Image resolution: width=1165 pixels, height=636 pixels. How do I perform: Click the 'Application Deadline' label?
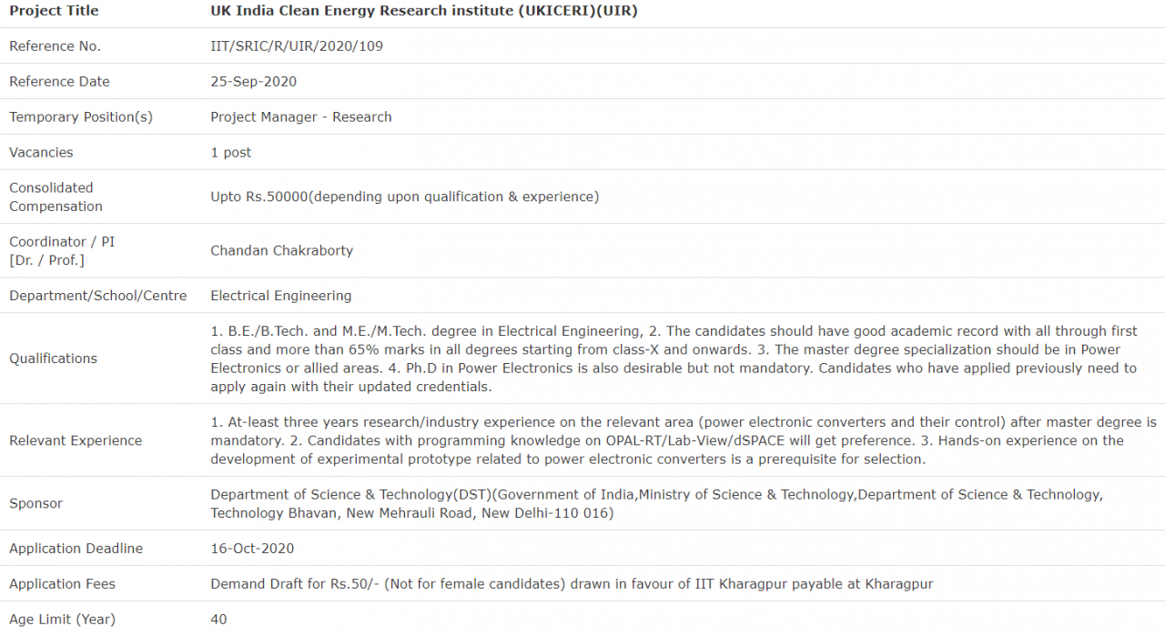[x=76, y=549]
